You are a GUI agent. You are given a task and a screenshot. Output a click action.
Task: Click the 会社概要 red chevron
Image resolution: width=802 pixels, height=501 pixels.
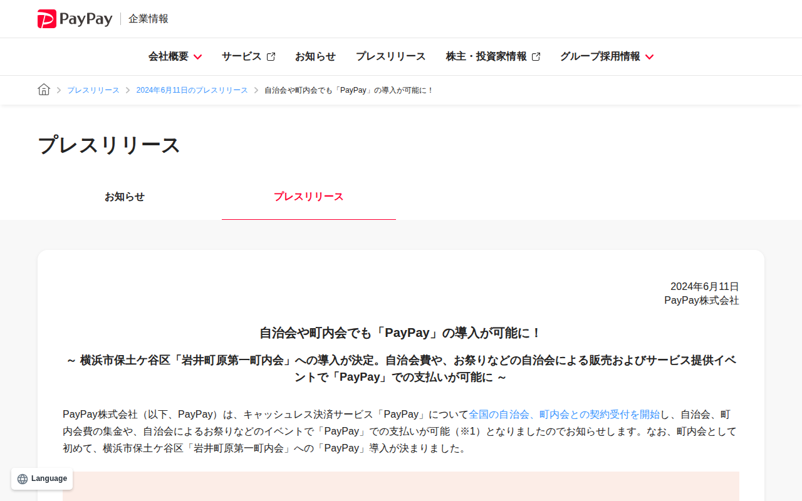coord(197,57)
